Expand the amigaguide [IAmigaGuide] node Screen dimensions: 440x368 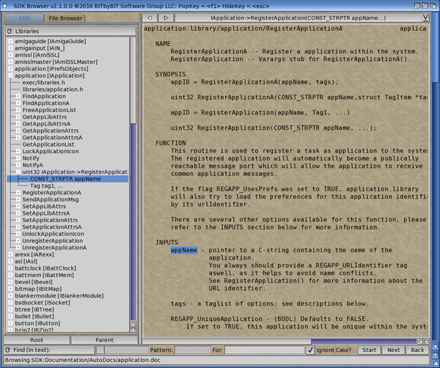click(x=9, y=43)
